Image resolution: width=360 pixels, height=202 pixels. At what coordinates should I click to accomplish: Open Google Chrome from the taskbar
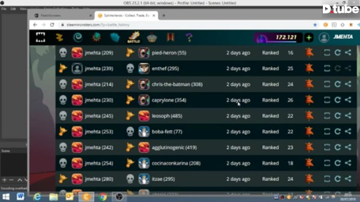103,197
